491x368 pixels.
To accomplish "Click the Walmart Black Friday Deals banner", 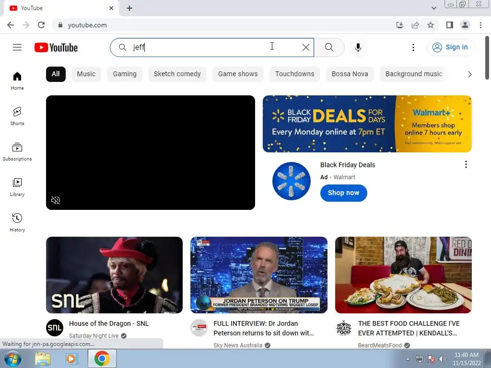I will point(367,124).
